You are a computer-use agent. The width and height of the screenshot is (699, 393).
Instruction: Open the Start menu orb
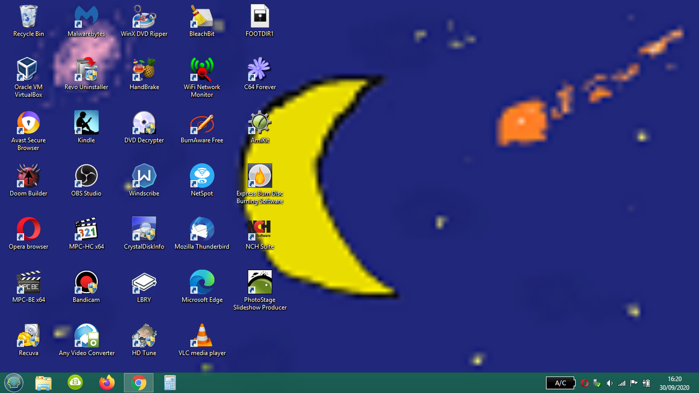14,383
